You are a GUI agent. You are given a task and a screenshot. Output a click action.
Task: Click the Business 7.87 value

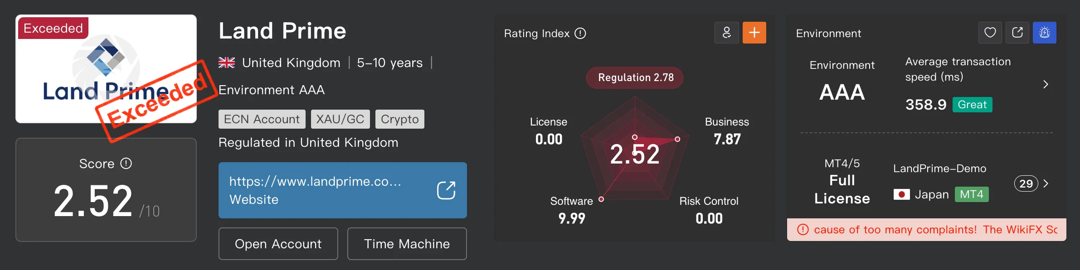[x=727, y=139]
